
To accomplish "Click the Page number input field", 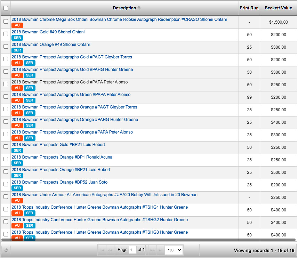I will pyautogui.click(x=132, y=250).
